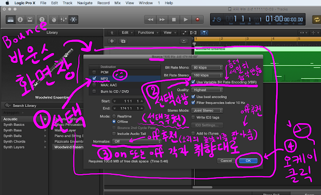Decrement the End position stepper down arrow
Screen dimensions: 321x195
click(115, 108)
